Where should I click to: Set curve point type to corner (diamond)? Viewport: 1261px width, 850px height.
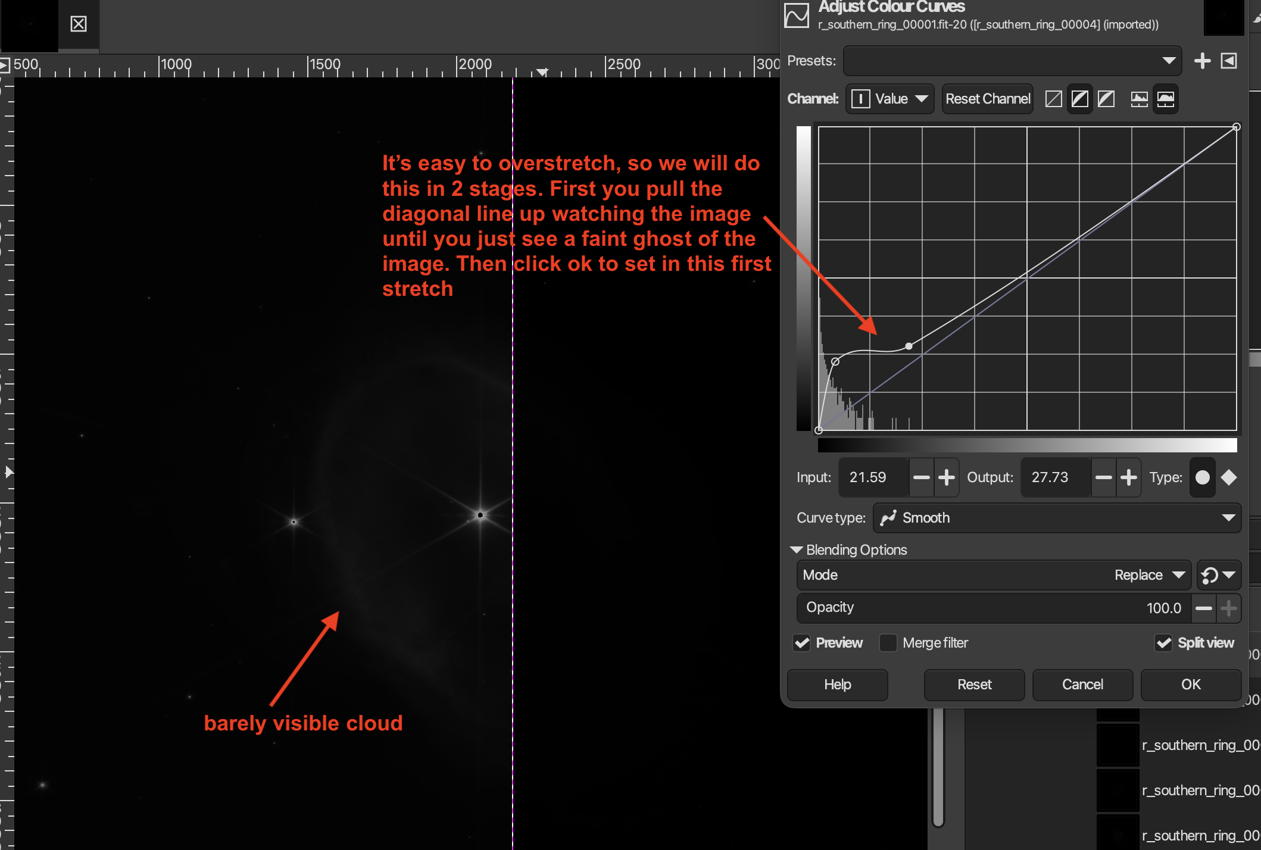(1229, 477)
